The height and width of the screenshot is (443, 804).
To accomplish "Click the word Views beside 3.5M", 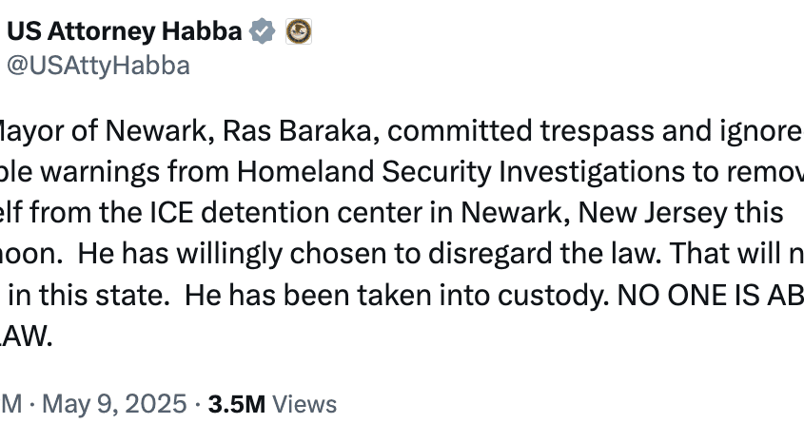I will point(304,404).
